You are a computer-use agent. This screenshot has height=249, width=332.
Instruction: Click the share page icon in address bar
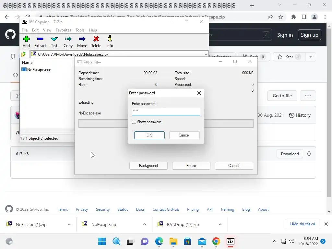tap(270, 17)
